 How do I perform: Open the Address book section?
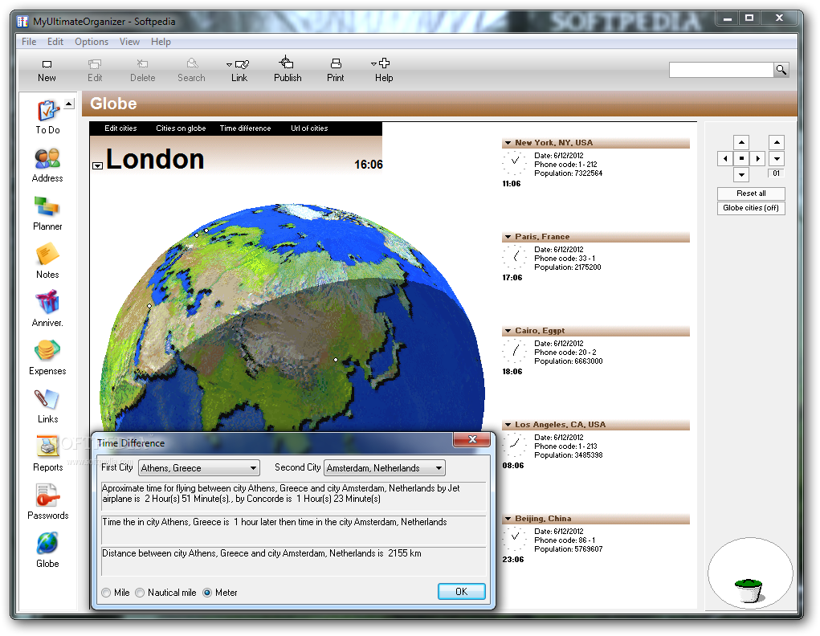click(x=47, y=165)
